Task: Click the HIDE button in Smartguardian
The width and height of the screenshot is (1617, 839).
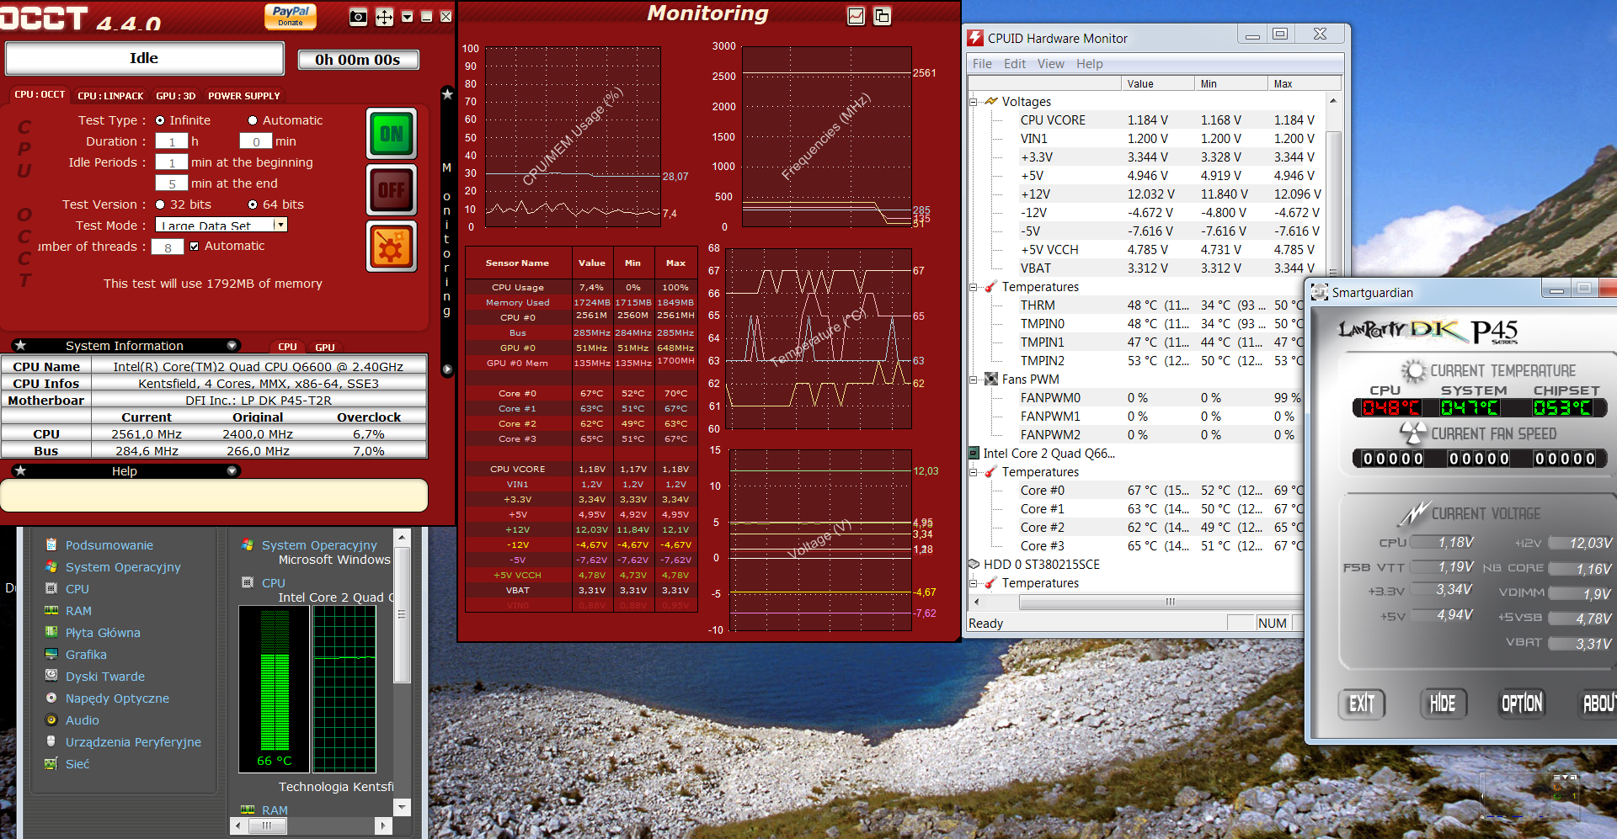Action: pos(1443,704)
